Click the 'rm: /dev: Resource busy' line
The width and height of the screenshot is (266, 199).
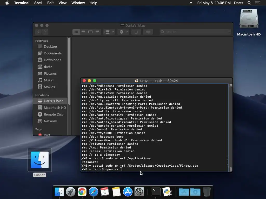(x=103, y=137)
